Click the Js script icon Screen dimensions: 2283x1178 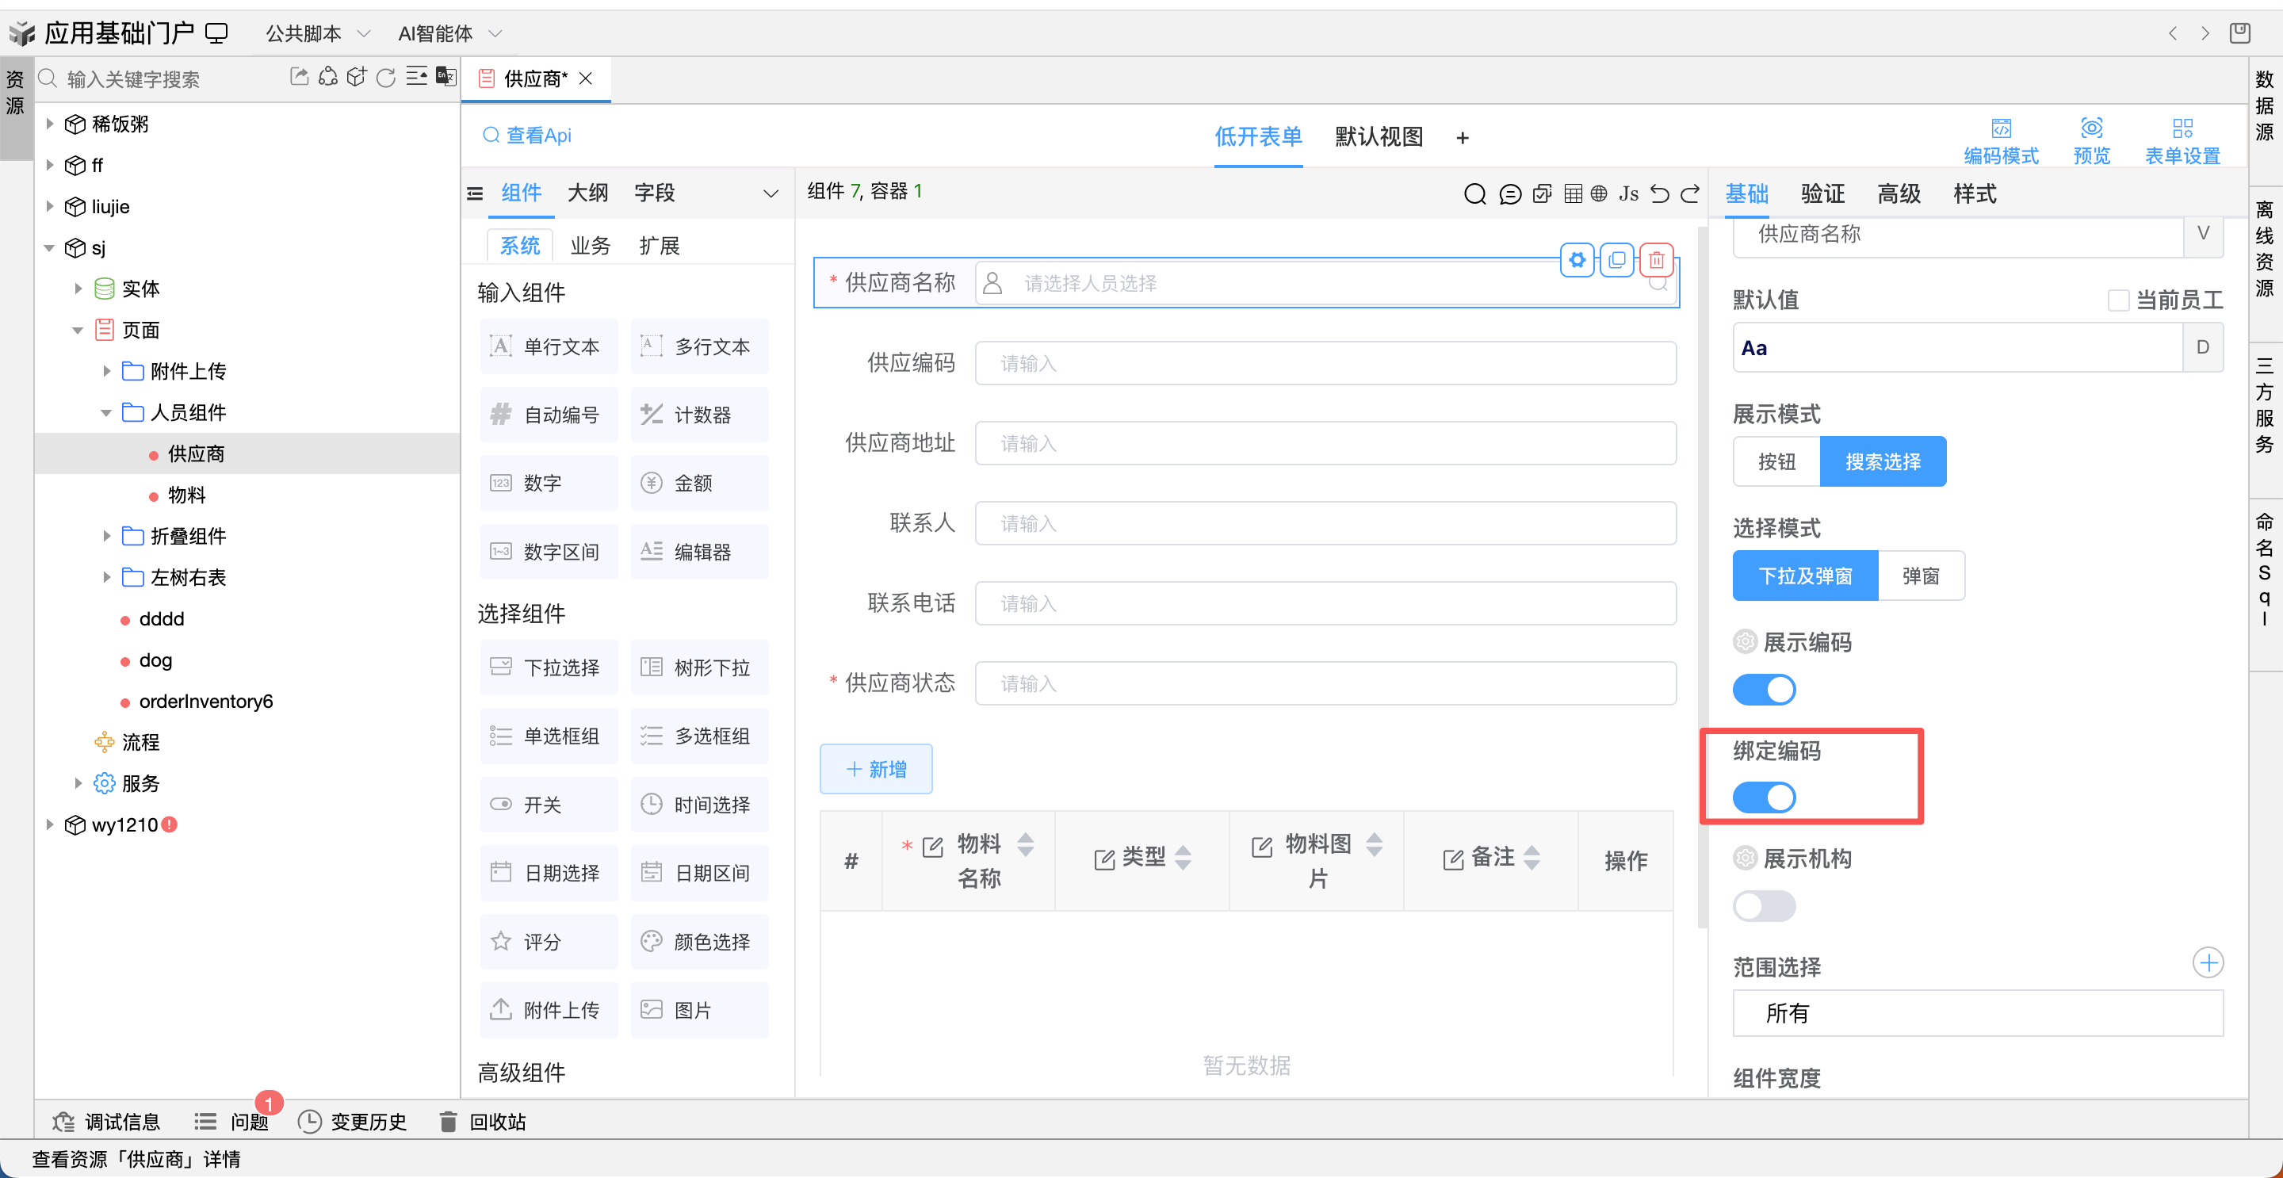point(1628,193)
